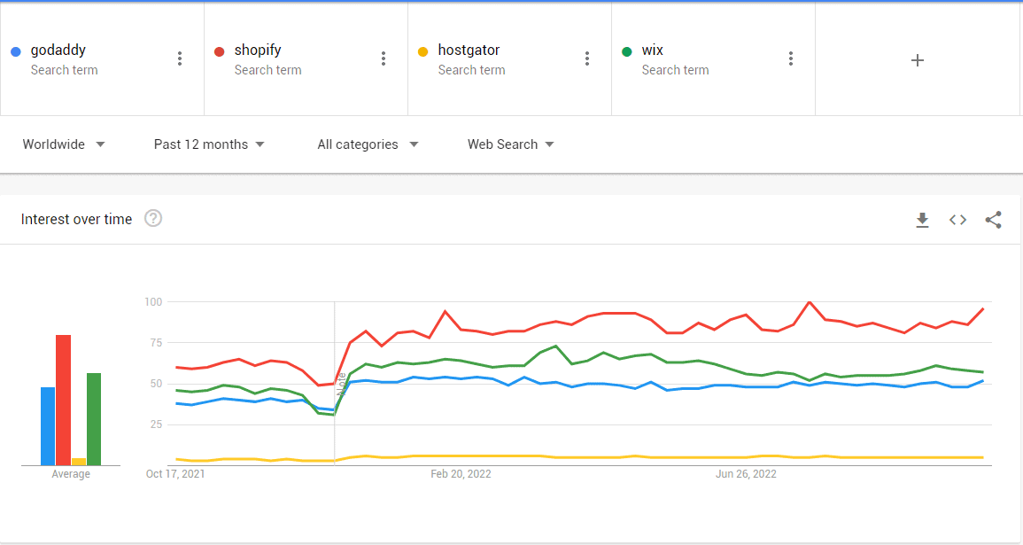Click the Average label under bars
This screenshot has height=545, width=1023.
[71, 474]
